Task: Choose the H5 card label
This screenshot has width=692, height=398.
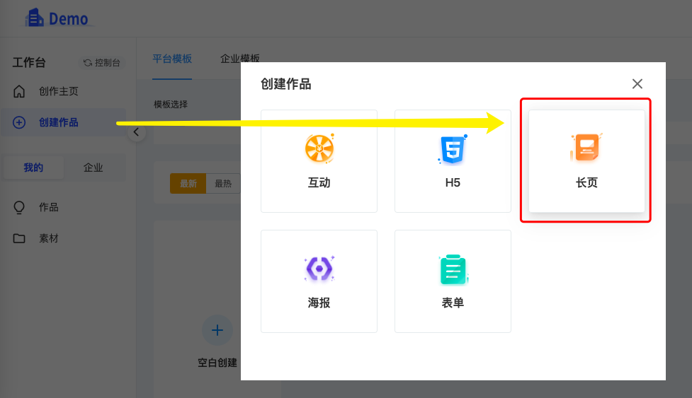Action: (x=453, y=182)
